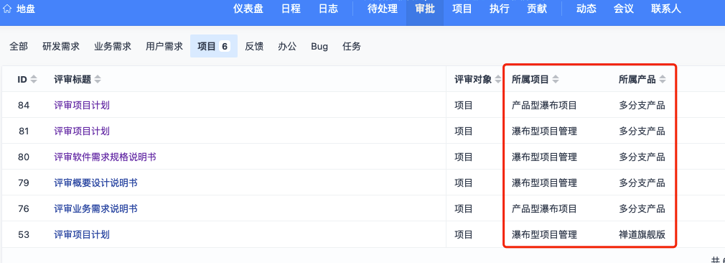The image size is (725, 263).
Task: Switch to the 研发需求 tab
Action: point(61,46)
